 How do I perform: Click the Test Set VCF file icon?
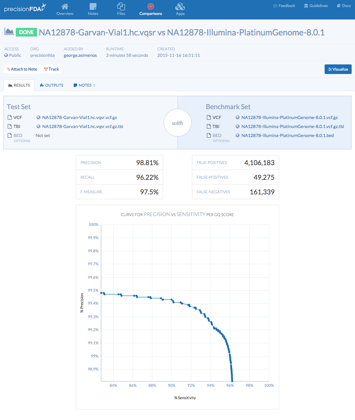(10, 118)
